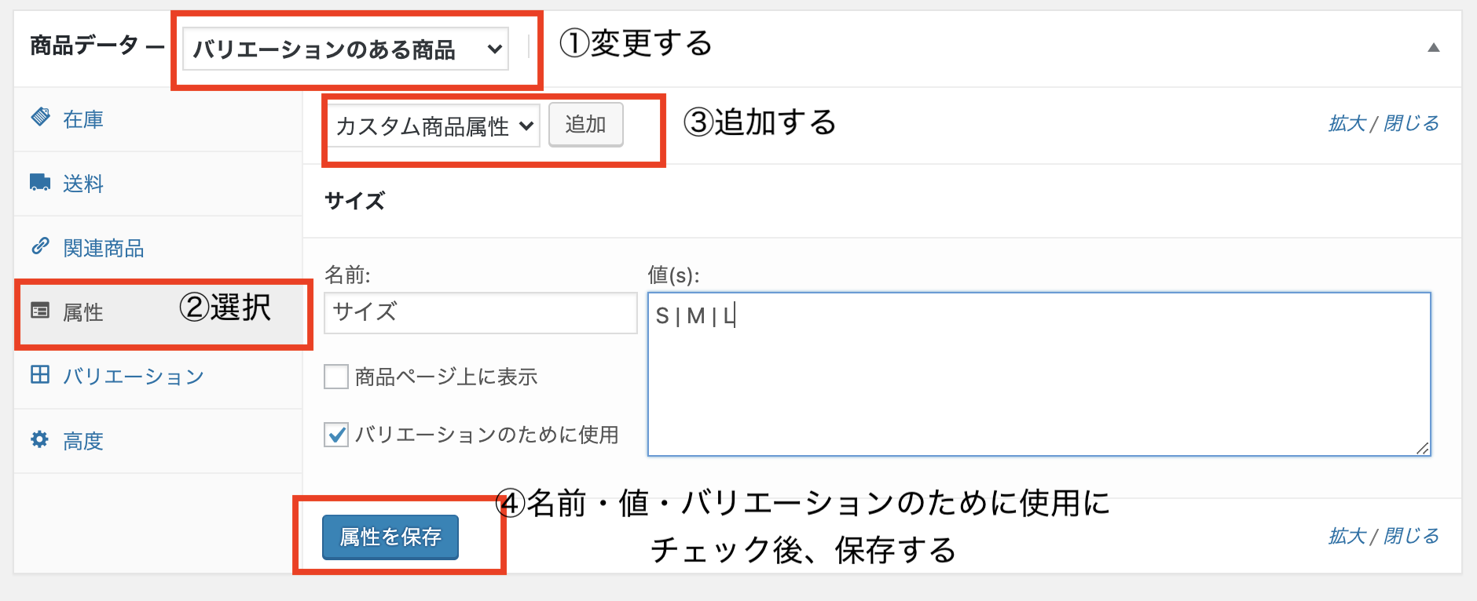This screenshot has height=601, width=1477.
Task: Click the top 拡大 / 閉じる link
Action: click(x=1383, y=123)
